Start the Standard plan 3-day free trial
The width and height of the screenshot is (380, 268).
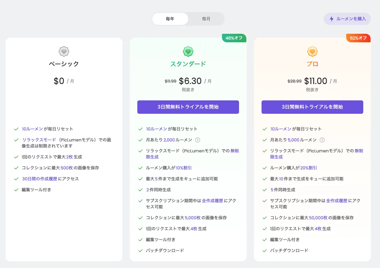(188, 107)
